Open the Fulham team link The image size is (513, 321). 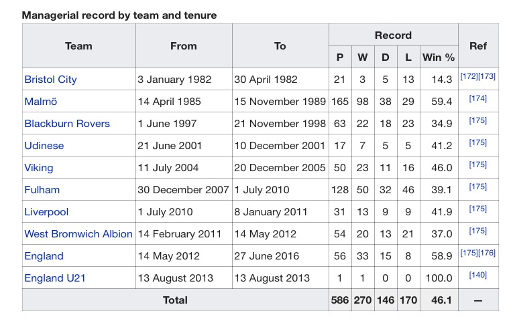click(42, 190)
